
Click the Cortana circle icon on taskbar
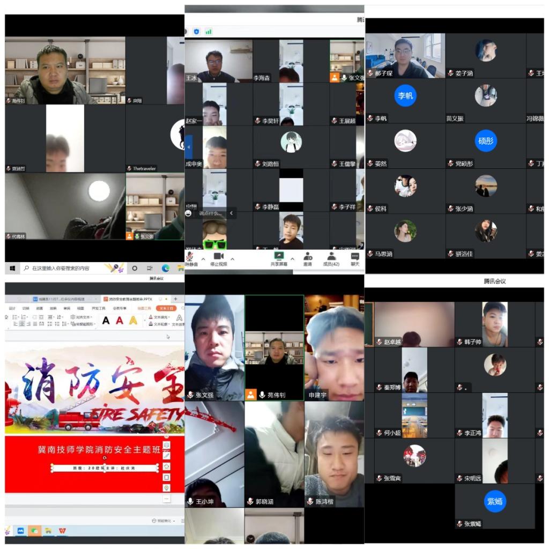coord(135,268)
